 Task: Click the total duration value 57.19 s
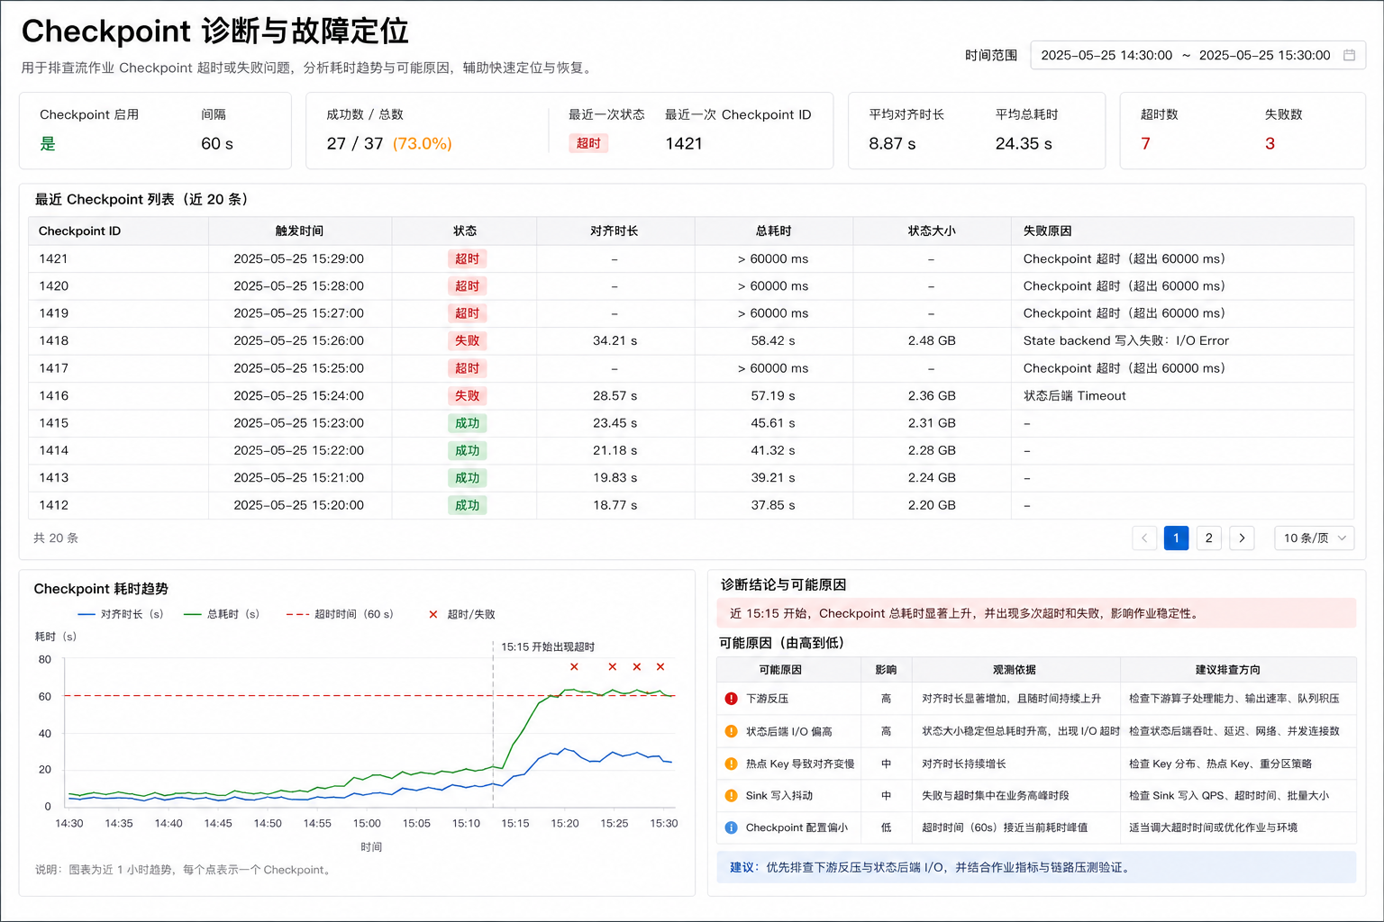(773, 396)
